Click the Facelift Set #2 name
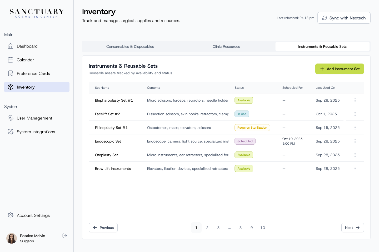The height and width of the screenshot is (252, 379). click(x=107, y=114)
